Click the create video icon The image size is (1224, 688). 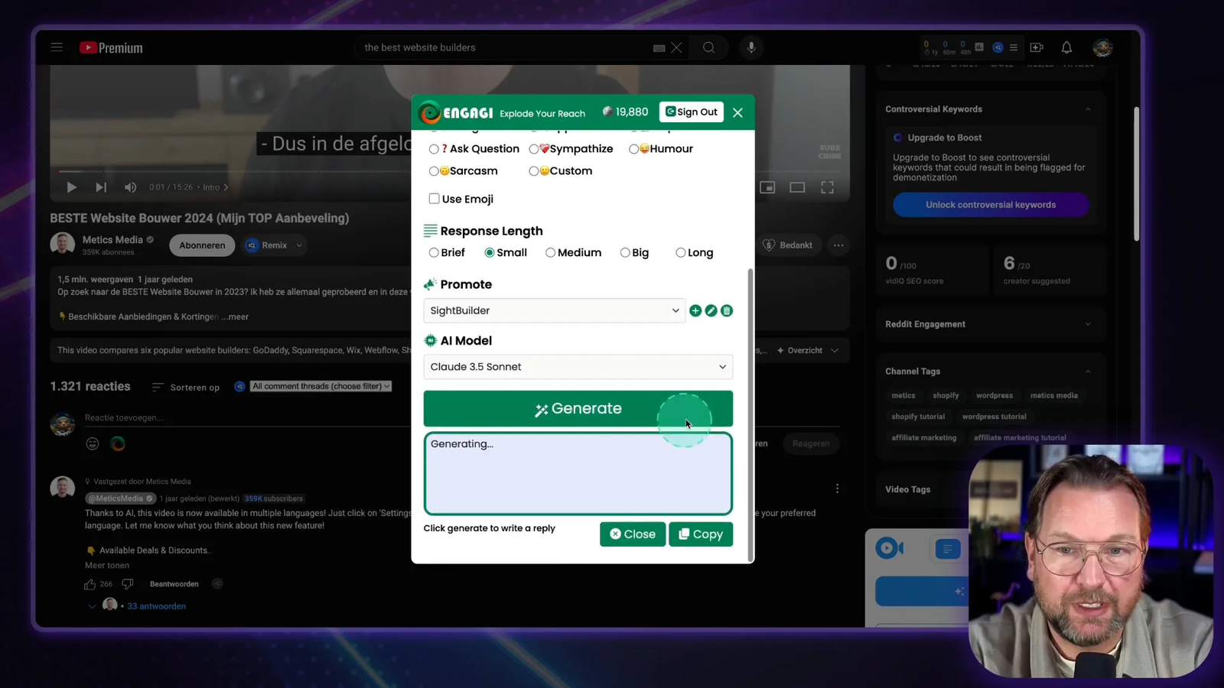pos(1037,47)
